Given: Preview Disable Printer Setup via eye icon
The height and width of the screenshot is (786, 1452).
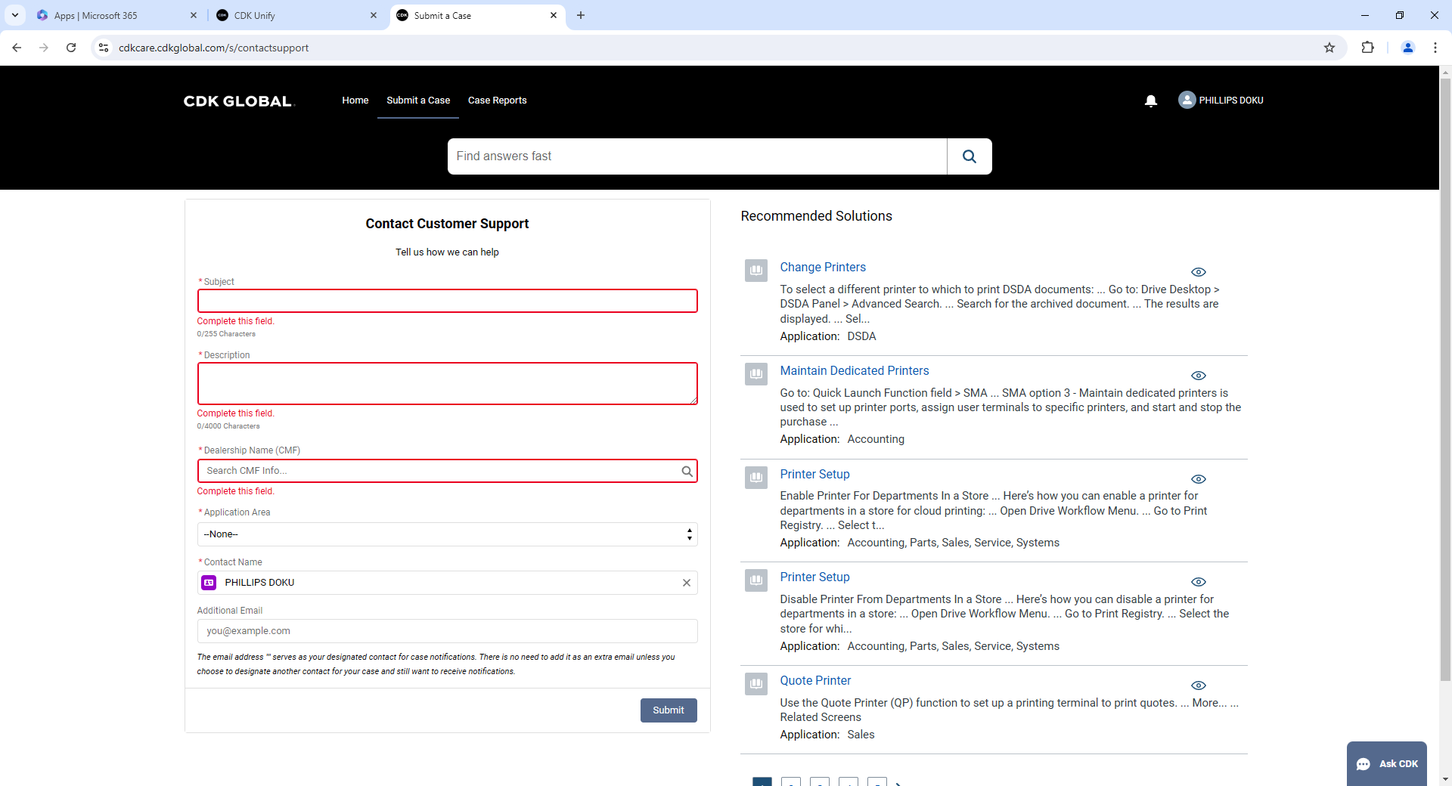Looking at the screenshot, I should point(1199,582).
